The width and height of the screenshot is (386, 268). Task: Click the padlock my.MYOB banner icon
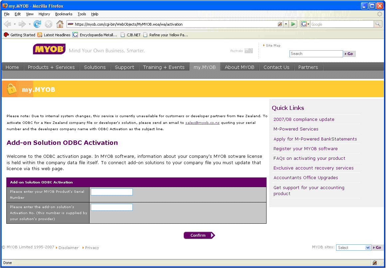(x=12, y=89)
